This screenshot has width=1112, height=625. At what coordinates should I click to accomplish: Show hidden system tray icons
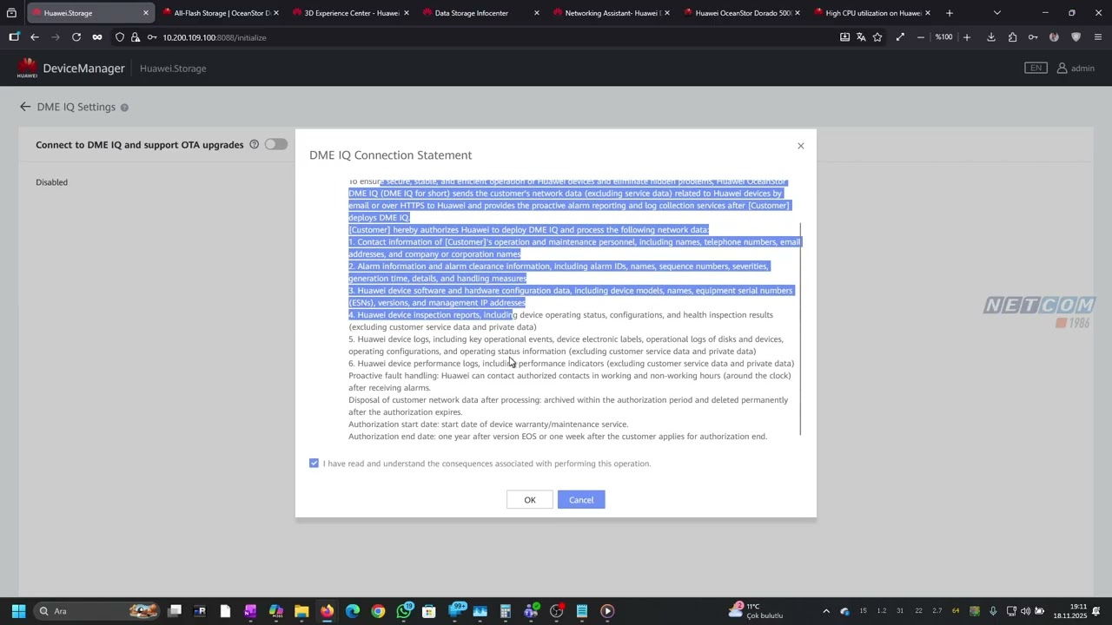[x=826, y=611]
